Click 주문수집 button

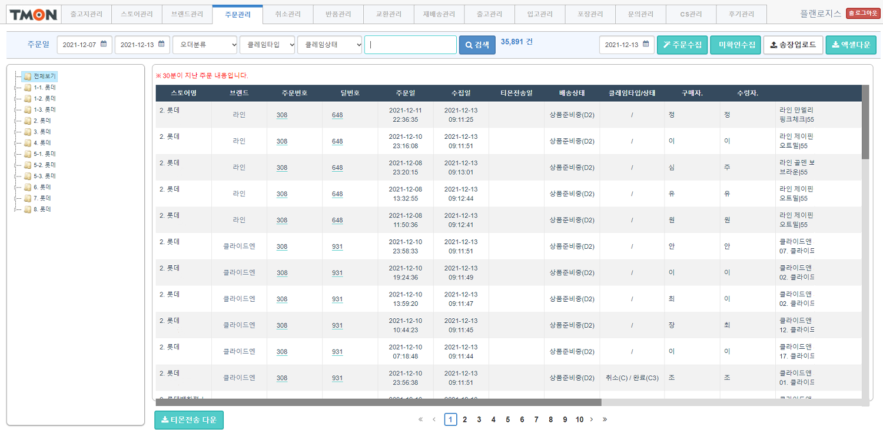point(682,45)
